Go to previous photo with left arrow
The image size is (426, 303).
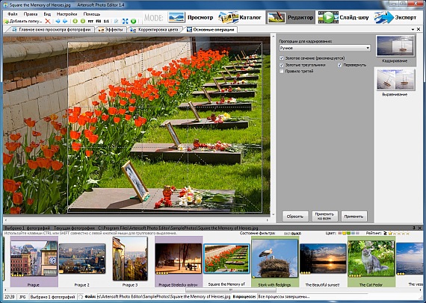click(58, 21)
